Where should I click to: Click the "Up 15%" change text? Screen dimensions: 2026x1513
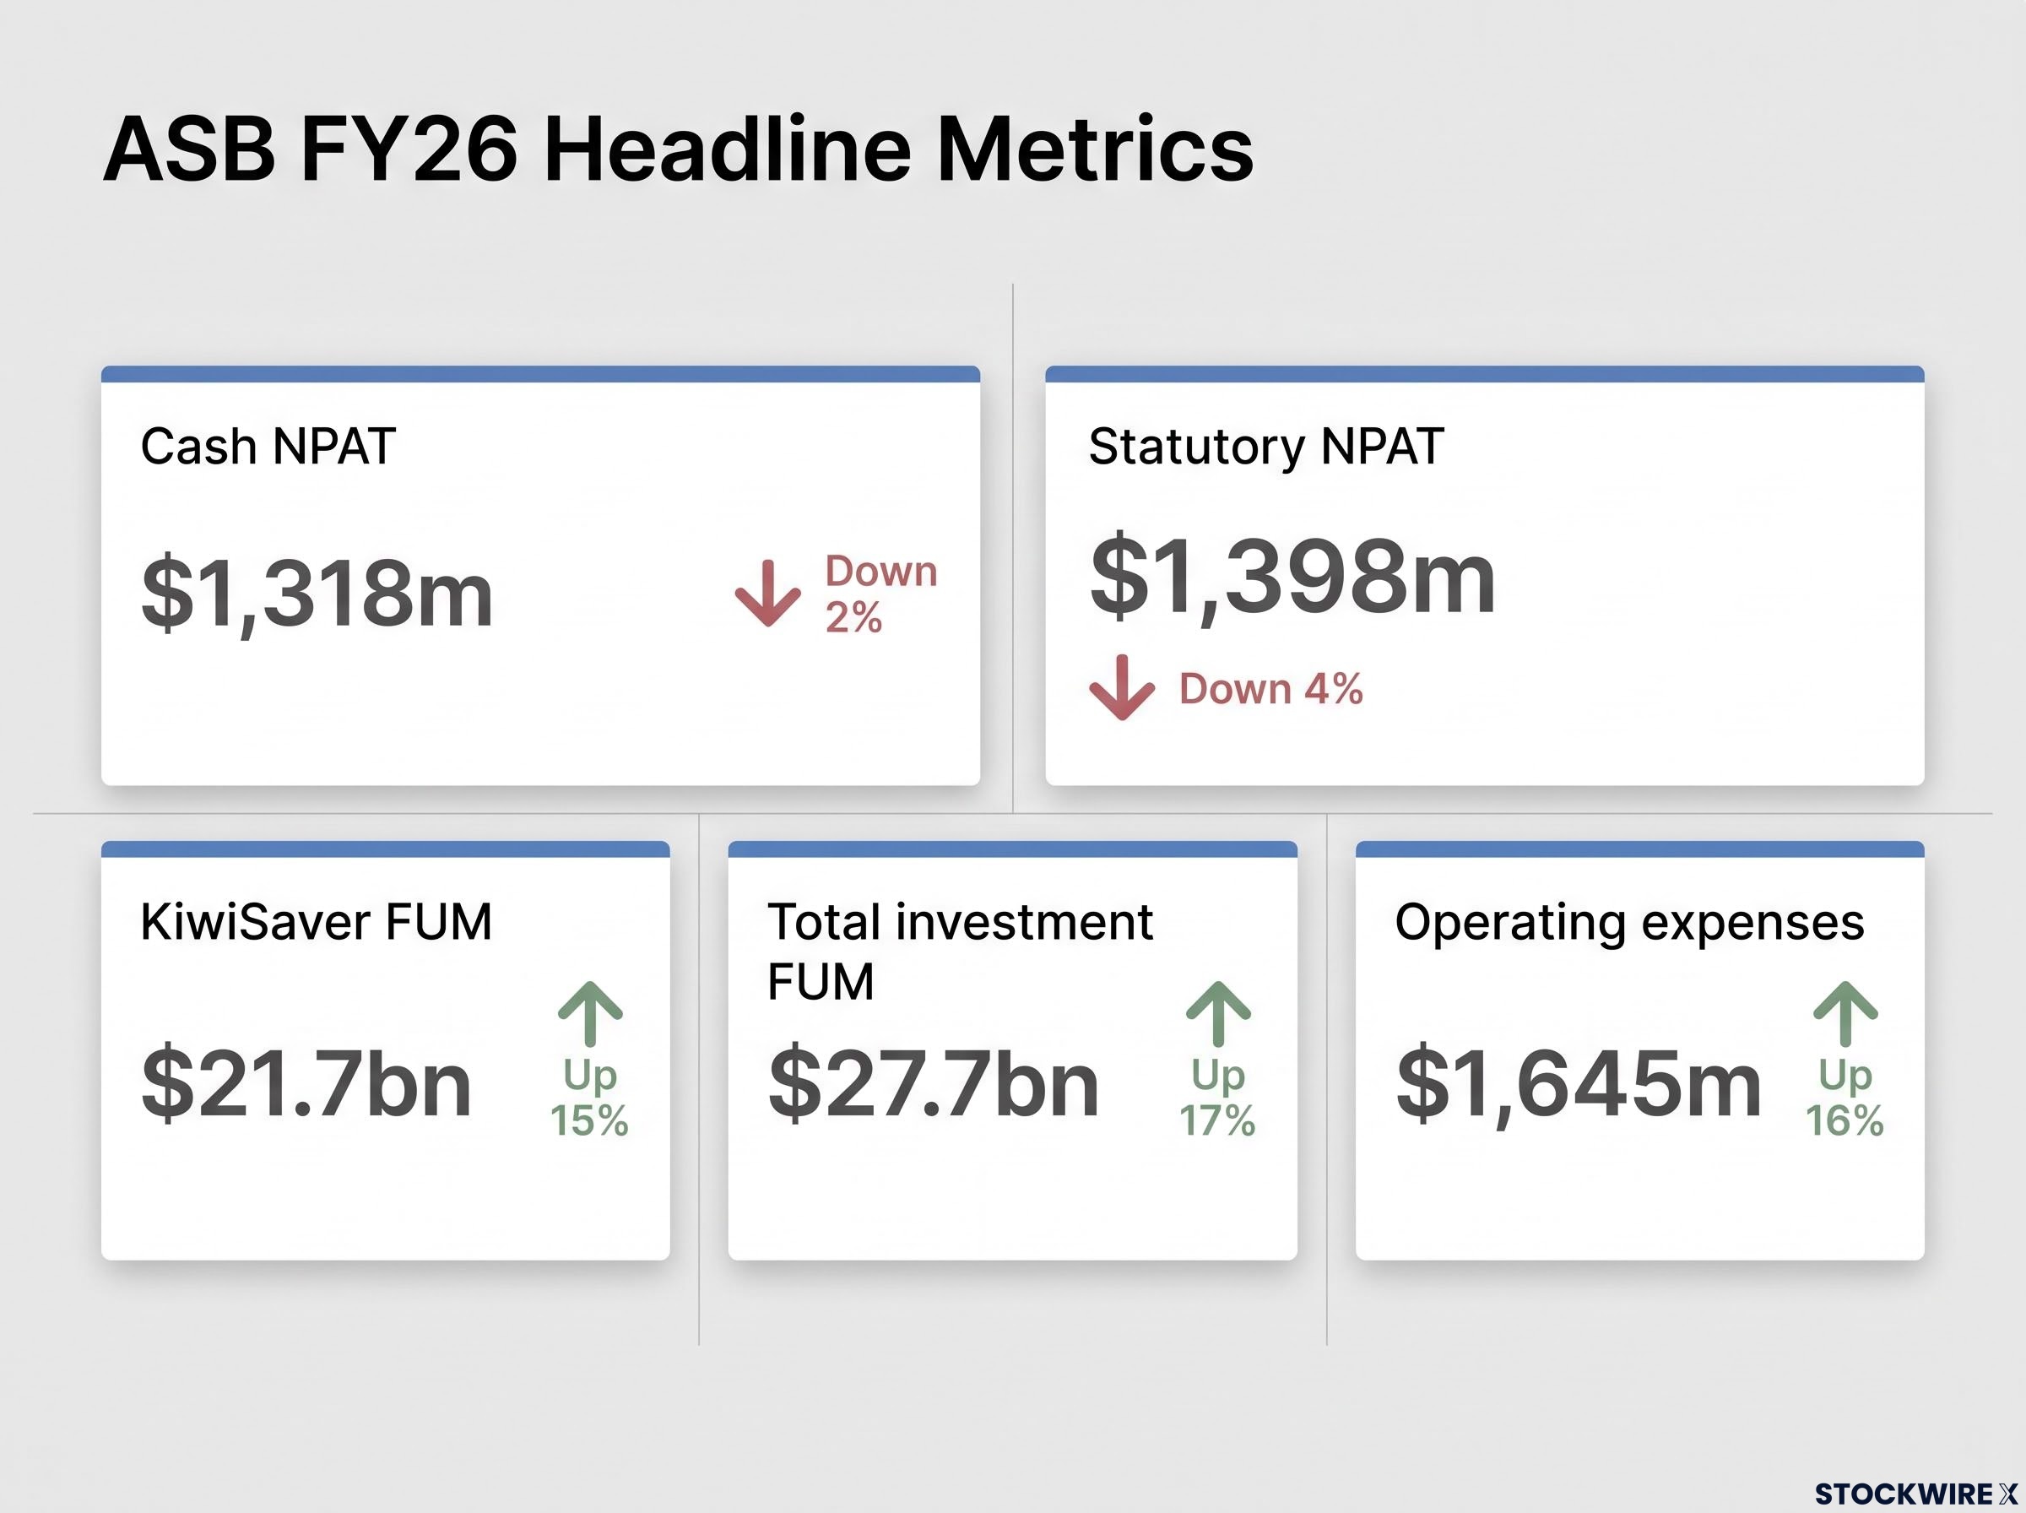click(x=589, y=1098)
